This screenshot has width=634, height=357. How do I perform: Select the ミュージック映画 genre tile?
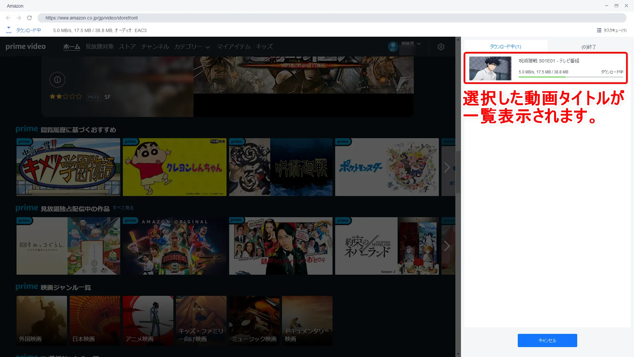[254, 321]
